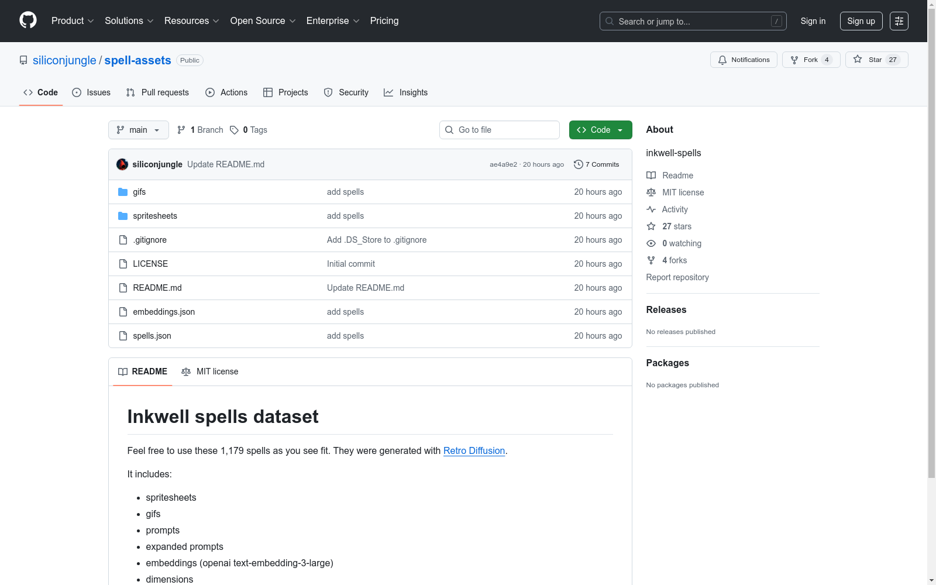Click Report repository link
This screenshot has width=936, height=585.
coord(677,277)
